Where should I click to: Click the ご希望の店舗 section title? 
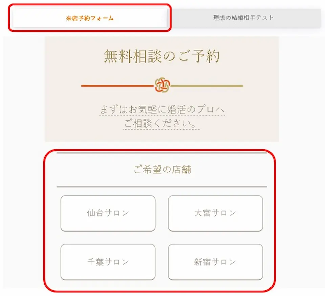coord(162,169)
